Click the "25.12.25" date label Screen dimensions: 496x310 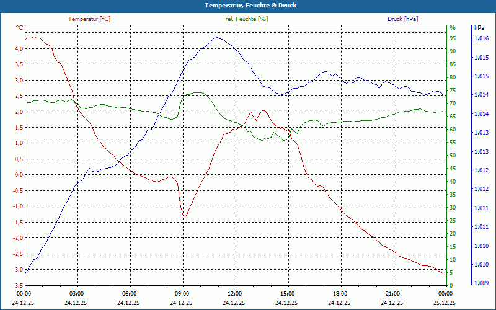[445, 303]
